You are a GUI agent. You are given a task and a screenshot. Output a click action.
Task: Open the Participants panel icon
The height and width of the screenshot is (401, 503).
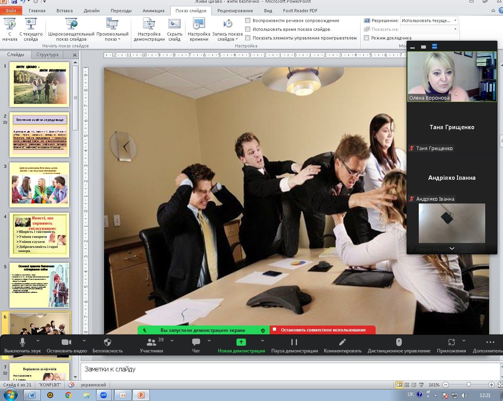tap(151, 342)
